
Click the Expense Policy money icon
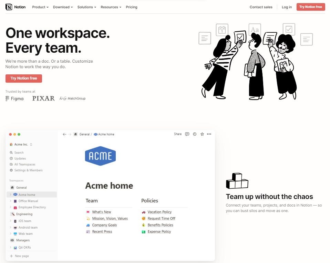[144, 232]
